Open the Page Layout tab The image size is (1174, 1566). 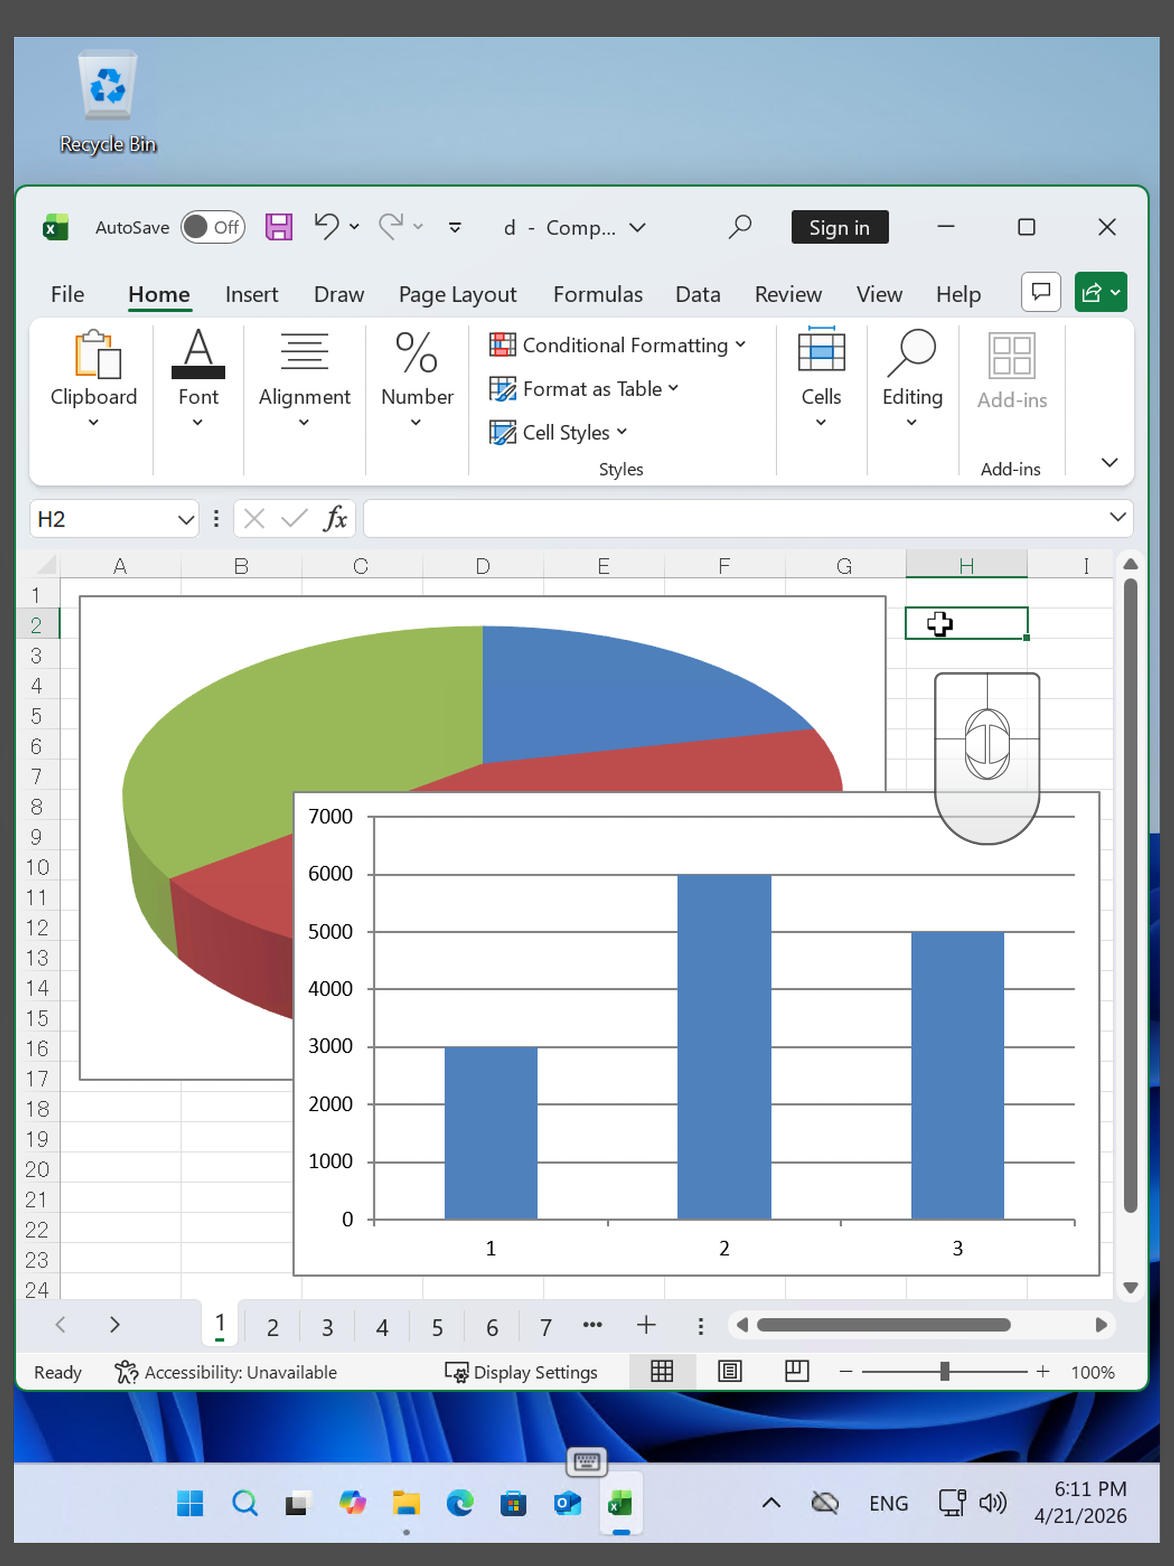click(457, 295)
